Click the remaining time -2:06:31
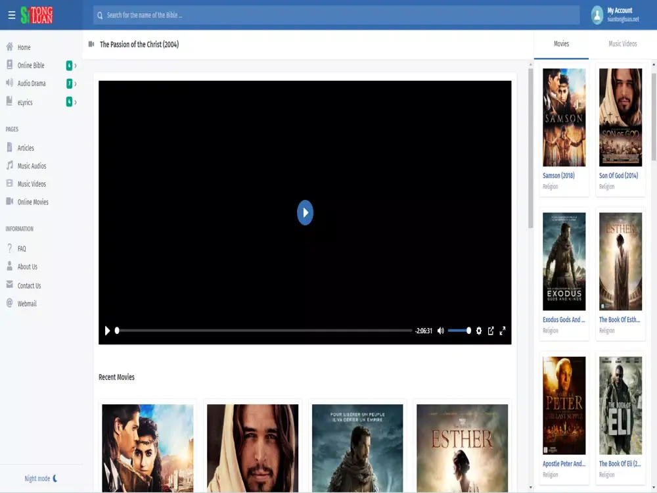 point(424,331)
